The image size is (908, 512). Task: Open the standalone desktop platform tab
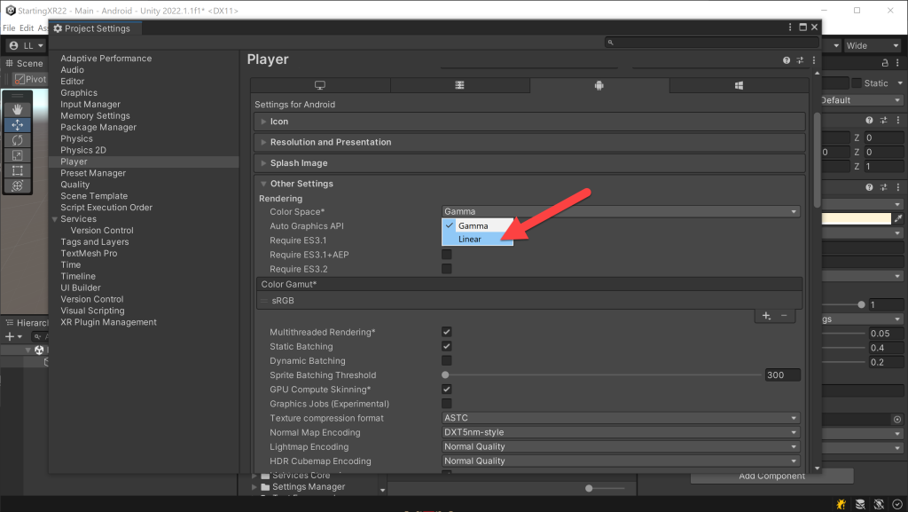click(x=319, y=85)
